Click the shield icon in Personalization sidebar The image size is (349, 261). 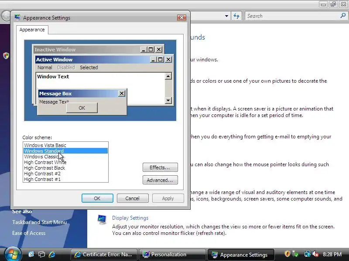(x=6, y=56)
